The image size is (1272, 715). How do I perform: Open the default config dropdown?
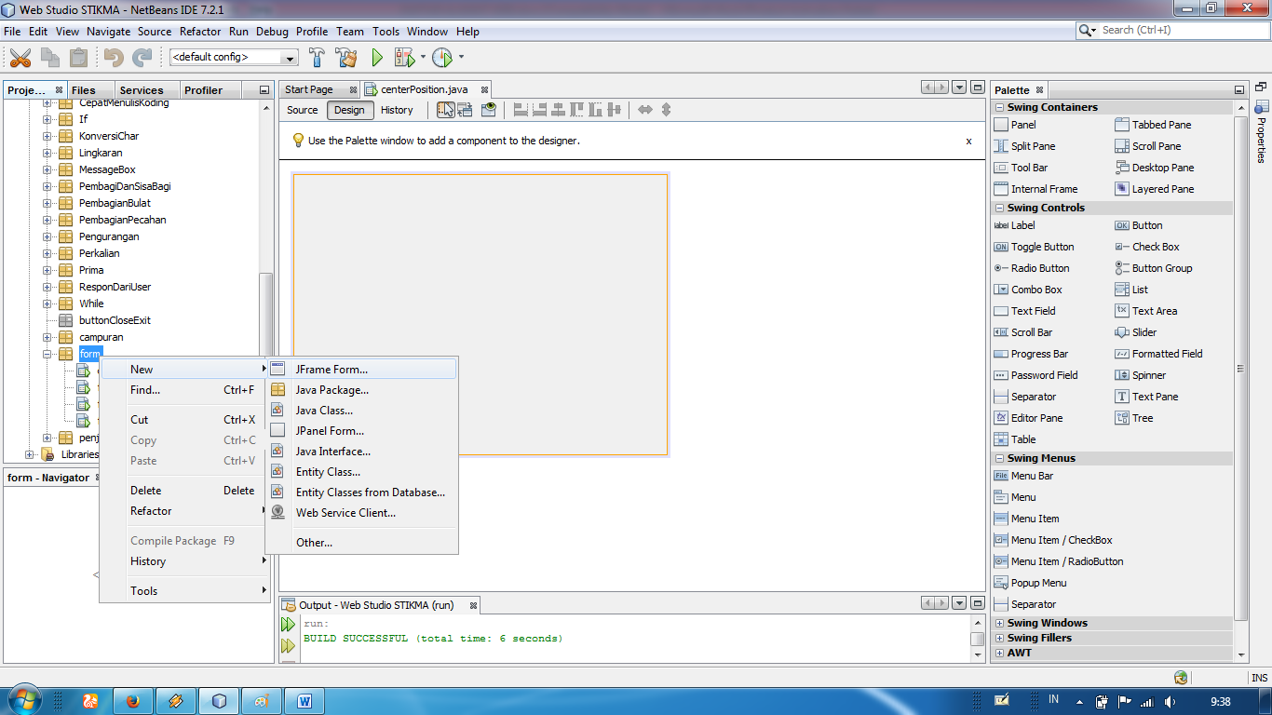(289, 57)
